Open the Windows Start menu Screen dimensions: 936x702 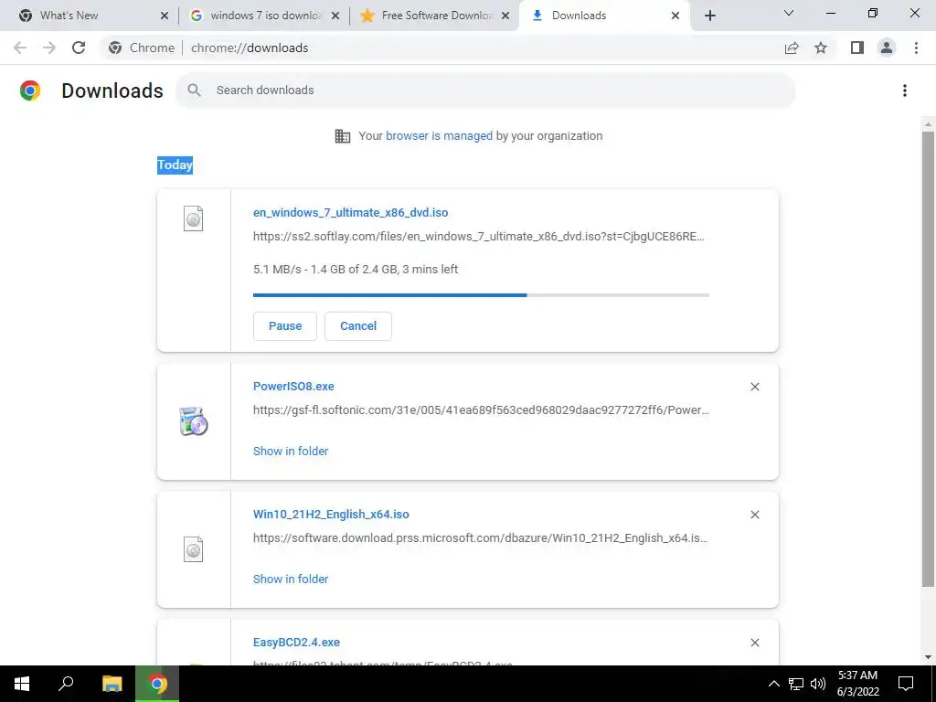22,684
